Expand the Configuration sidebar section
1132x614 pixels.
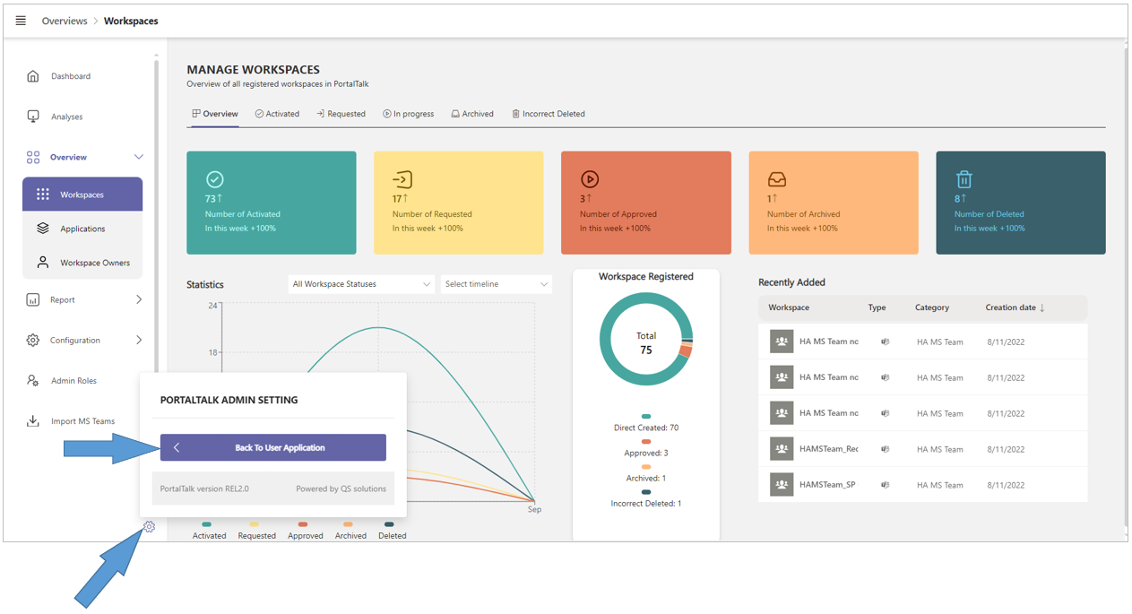[x=139, y=341]
